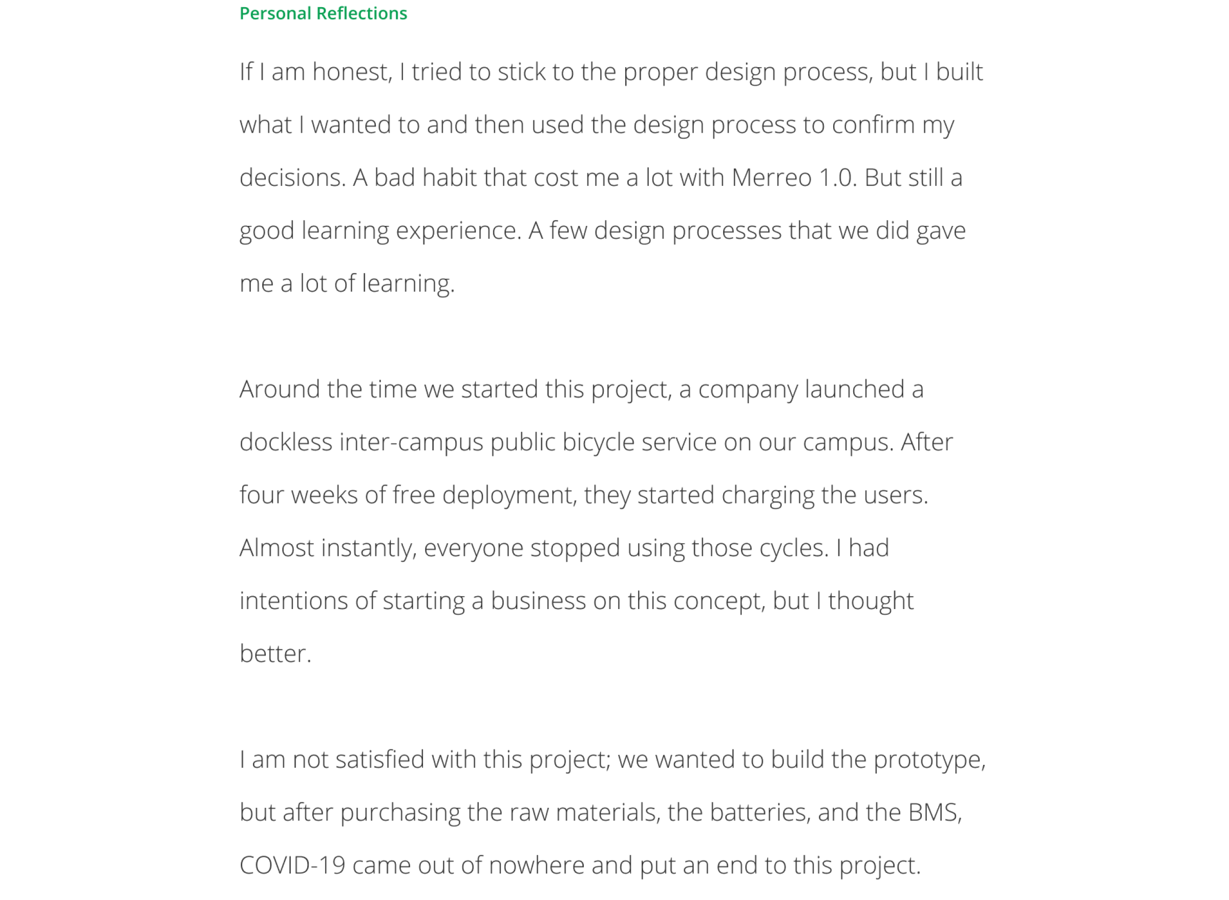Click the word 'dockless'
The width and height of the screenshot is (1229, 900).
coord(286,442)
